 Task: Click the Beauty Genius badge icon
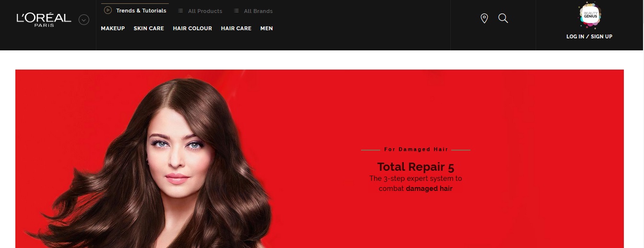pos(589,16)
